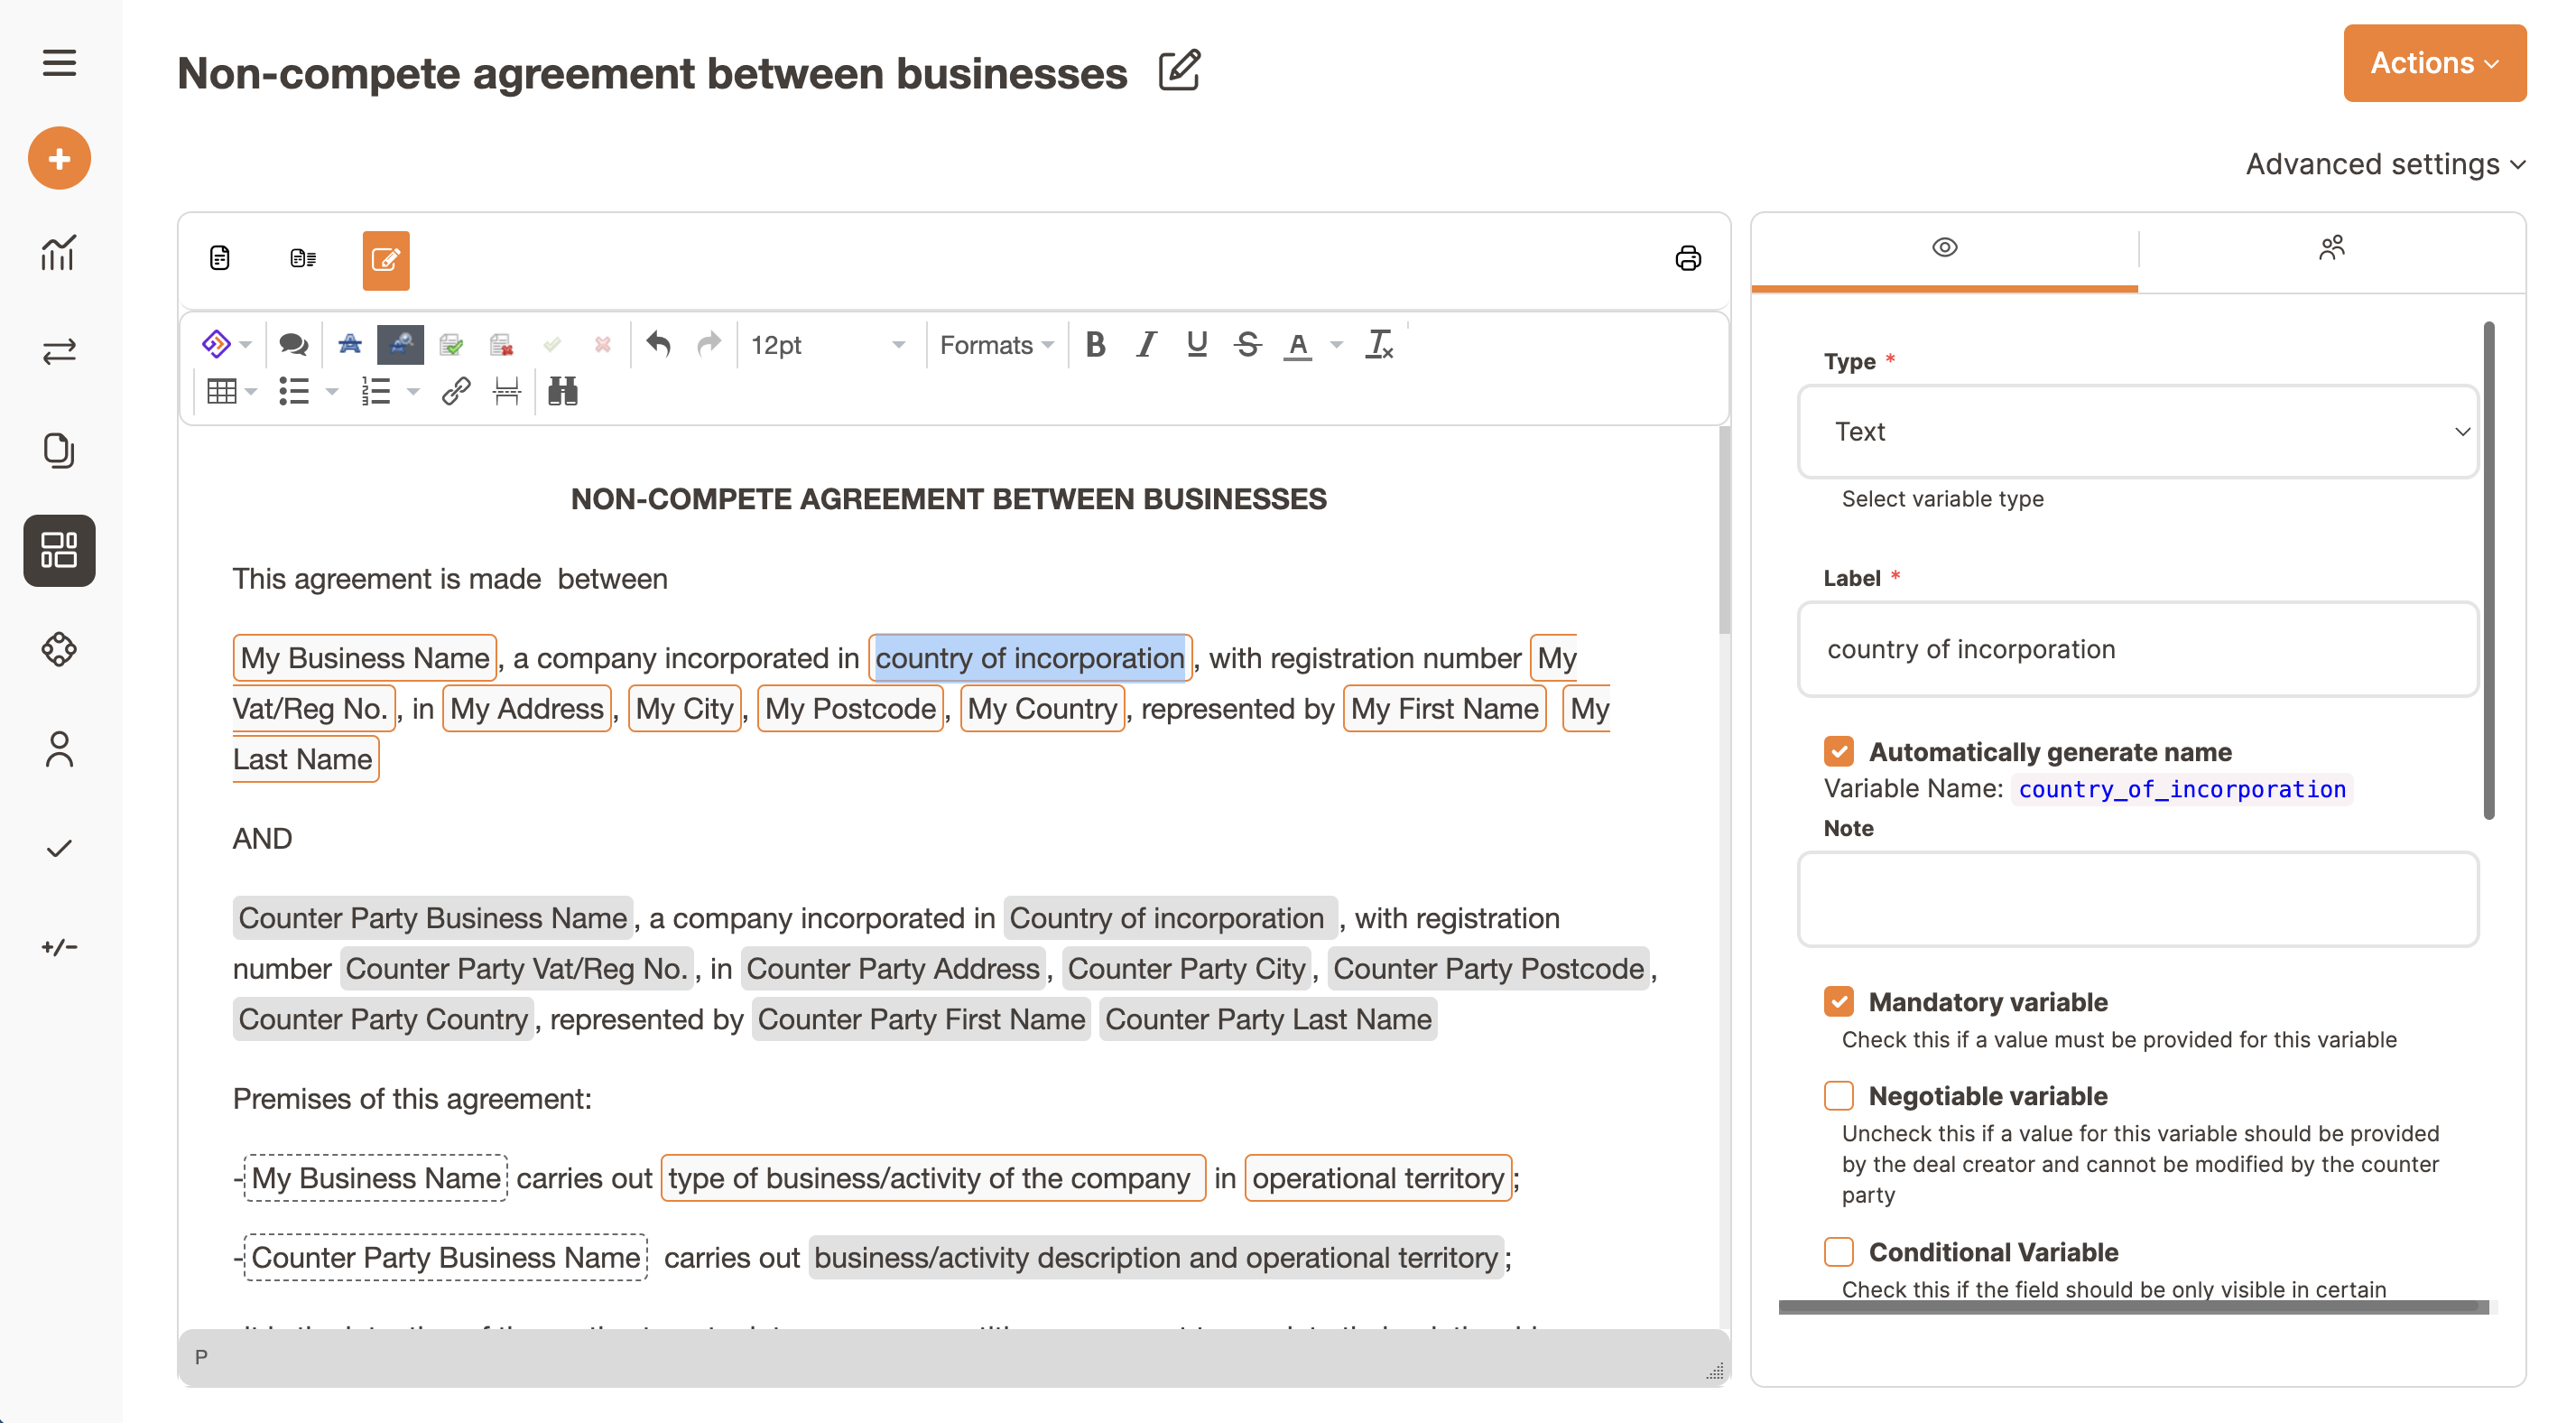Open the checkmark sidebar icon
The image size is (2576, 1423).
tap(59, 849)
